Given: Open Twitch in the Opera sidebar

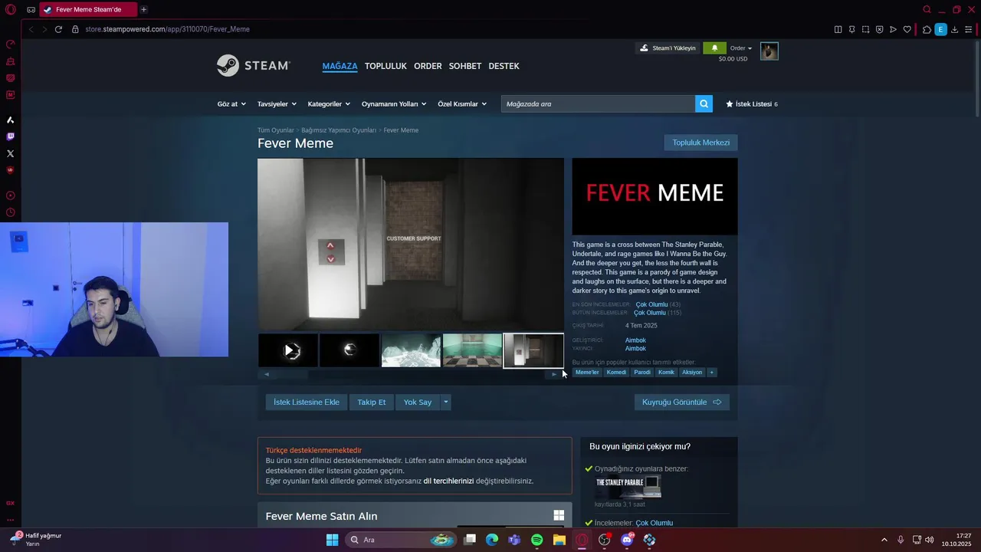Looking at the screenshot, I should (10, 136).
